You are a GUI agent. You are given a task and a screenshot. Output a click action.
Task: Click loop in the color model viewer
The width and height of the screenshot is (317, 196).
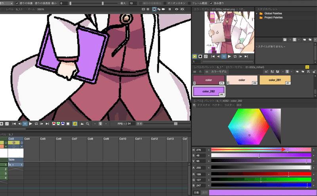235,56
